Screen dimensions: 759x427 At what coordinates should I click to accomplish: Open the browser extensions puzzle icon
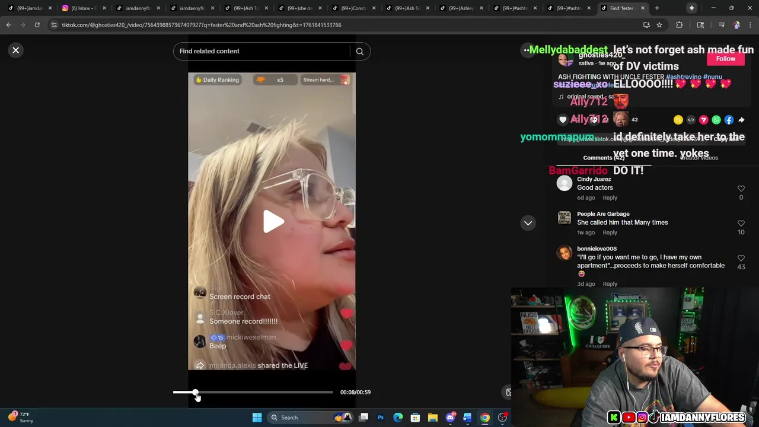click(680, 25)
